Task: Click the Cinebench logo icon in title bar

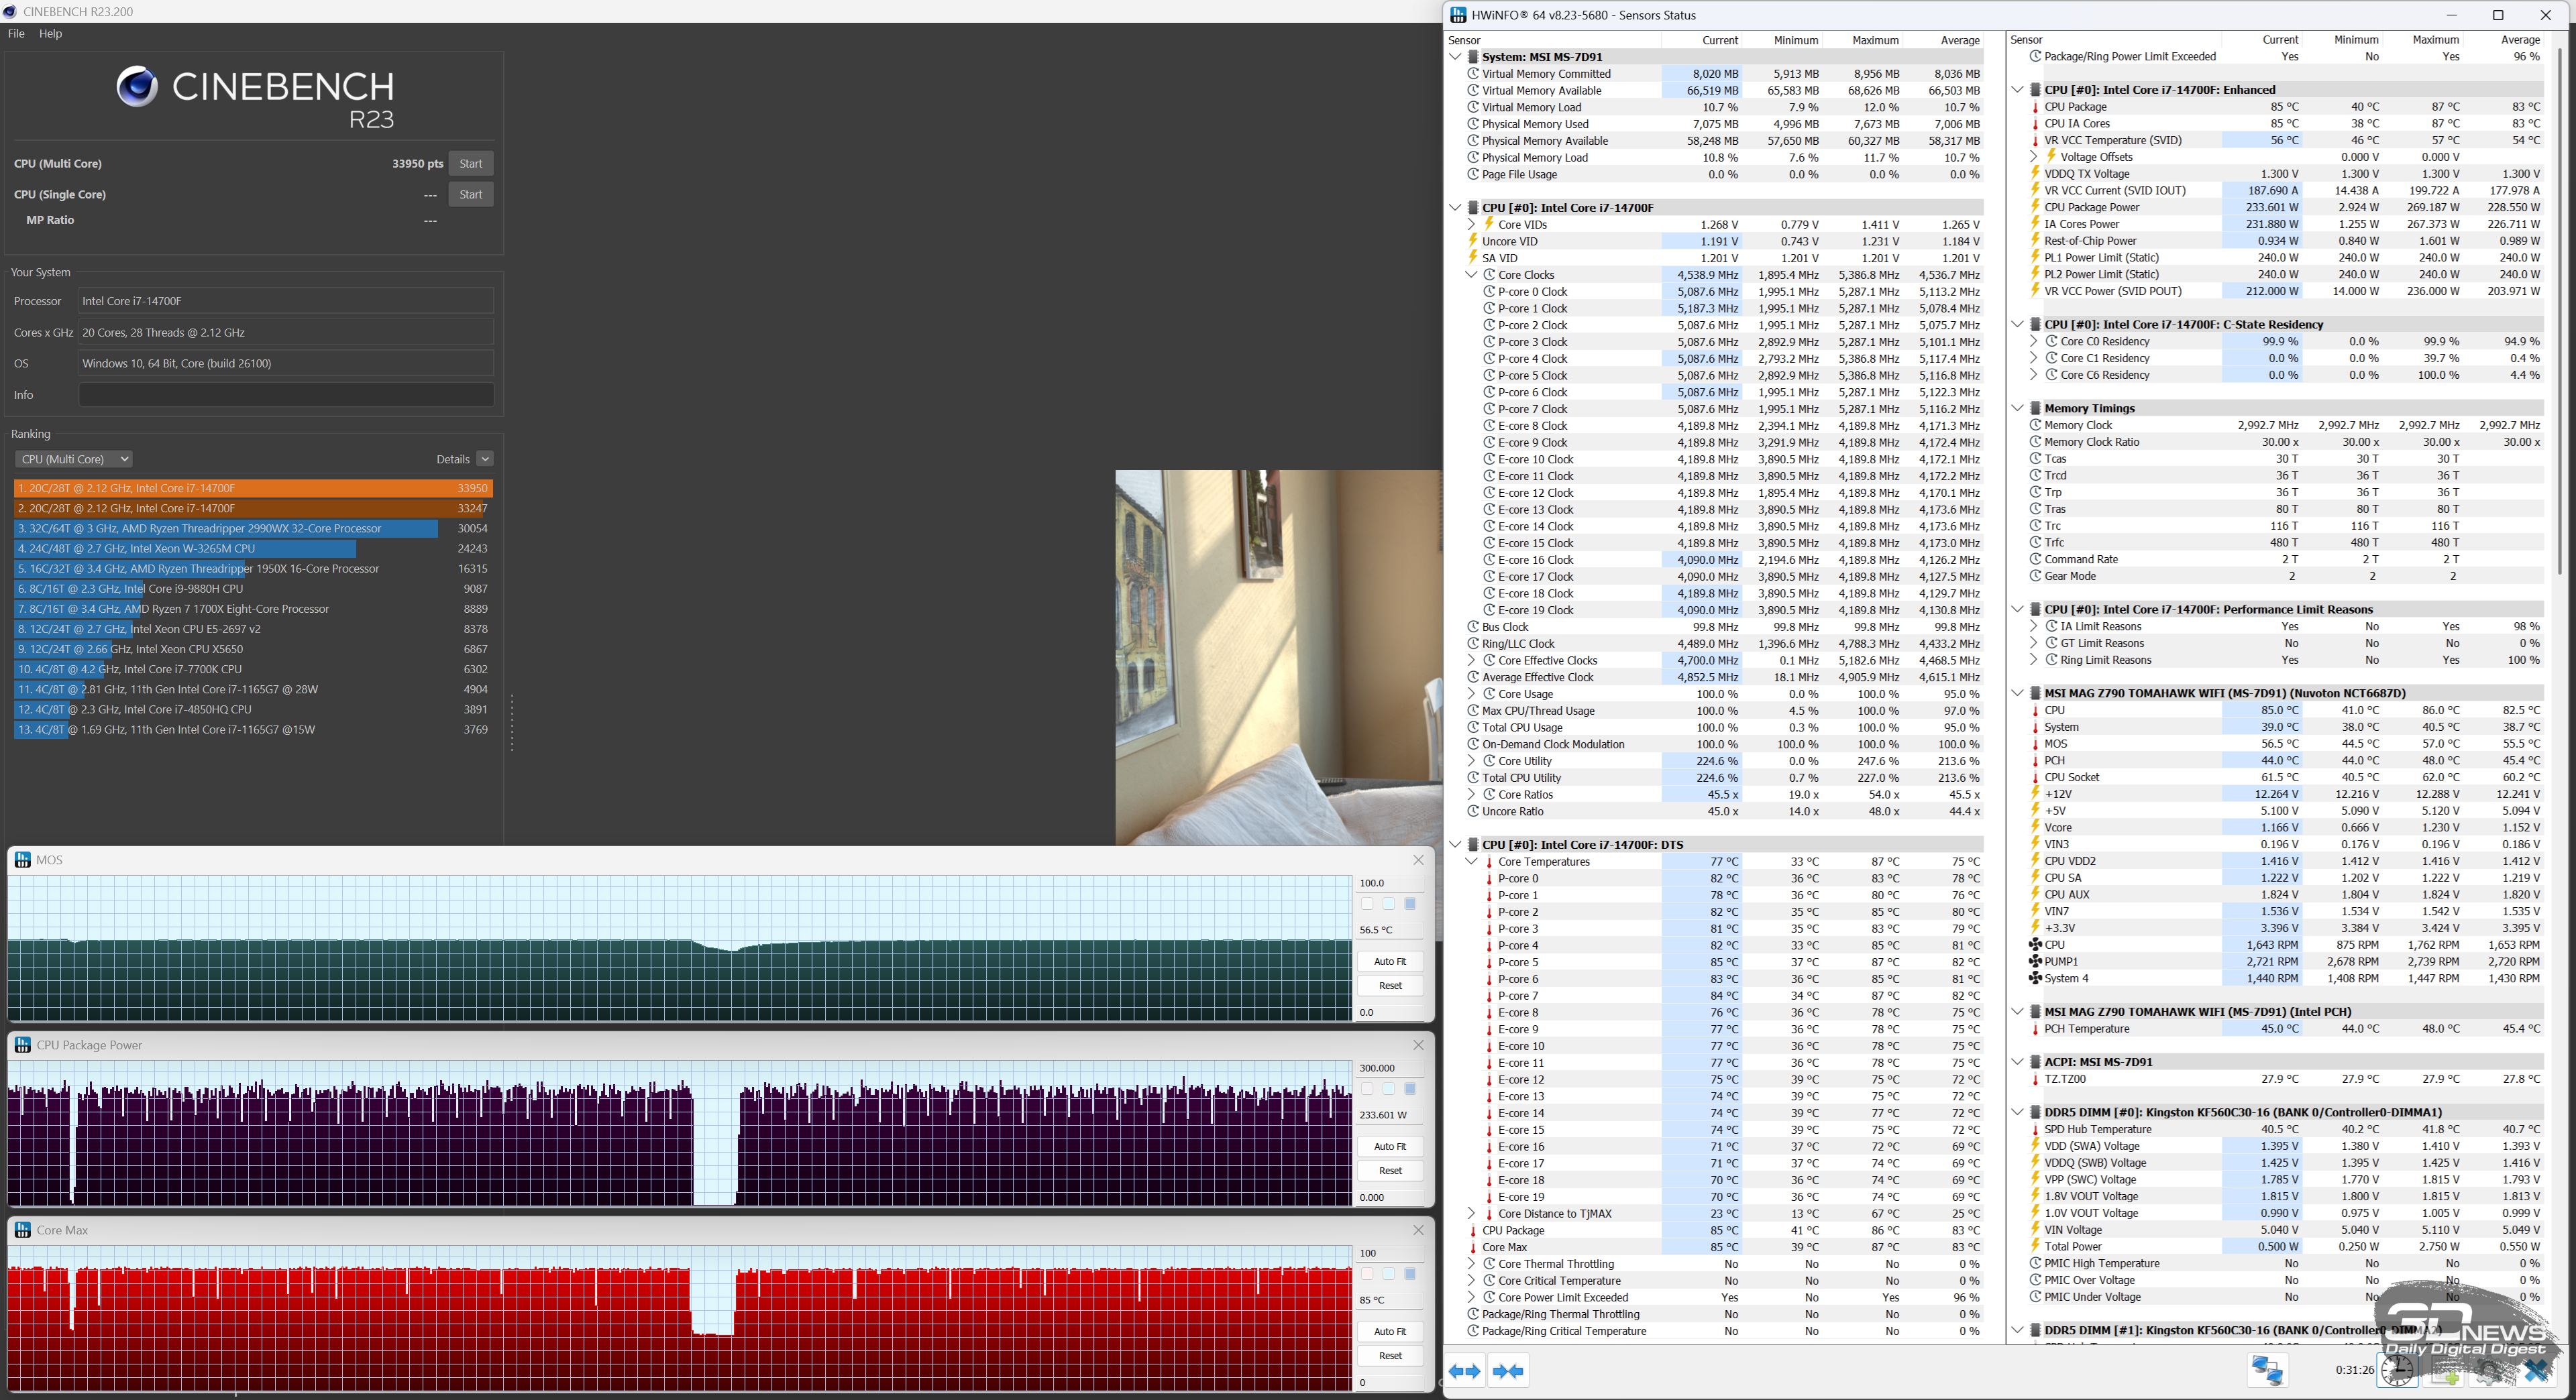Action: coord(10,12)
